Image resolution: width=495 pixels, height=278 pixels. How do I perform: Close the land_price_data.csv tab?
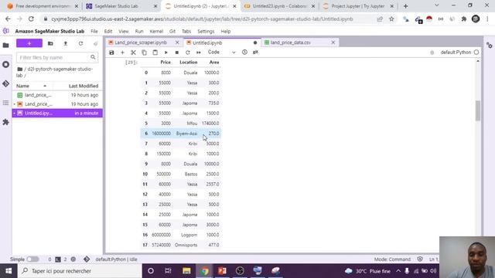[x=333, y=42]
